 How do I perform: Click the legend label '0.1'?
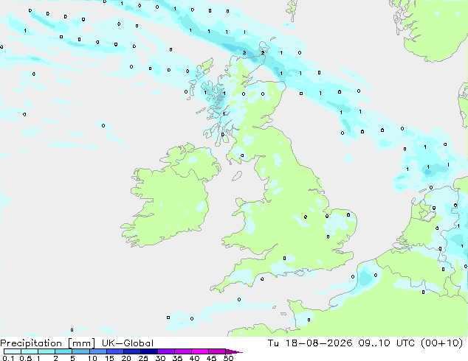8,358
